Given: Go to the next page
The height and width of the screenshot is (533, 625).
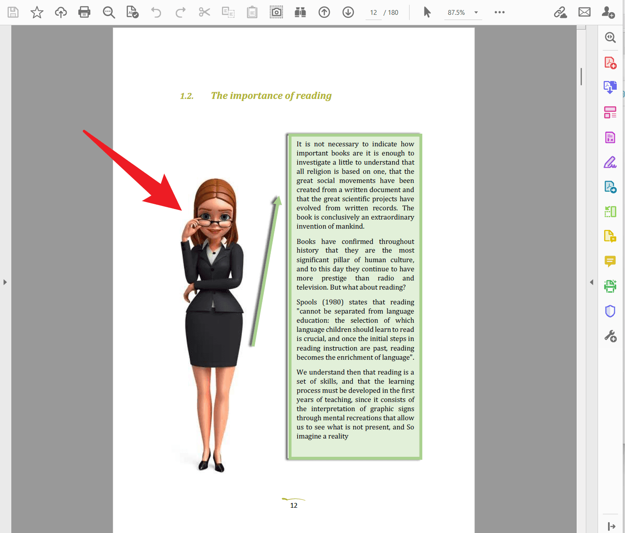Looking at the screenshot, I should pos(348,12).
